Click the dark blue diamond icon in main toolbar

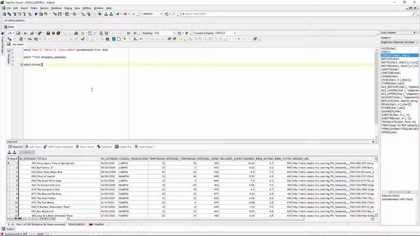point(36,14)
